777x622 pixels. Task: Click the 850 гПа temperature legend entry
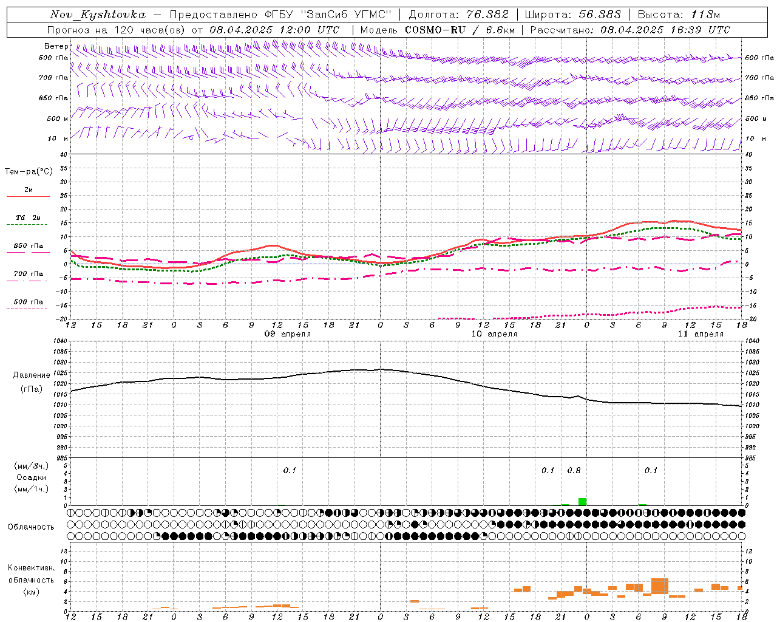[x=28, y=248]
